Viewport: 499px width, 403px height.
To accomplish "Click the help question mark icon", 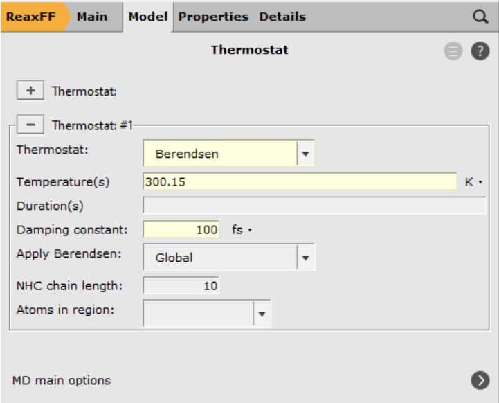I will click(480, 51).
